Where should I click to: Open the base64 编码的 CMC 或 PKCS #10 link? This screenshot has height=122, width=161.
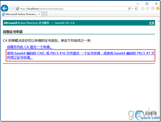pos(81,55)
